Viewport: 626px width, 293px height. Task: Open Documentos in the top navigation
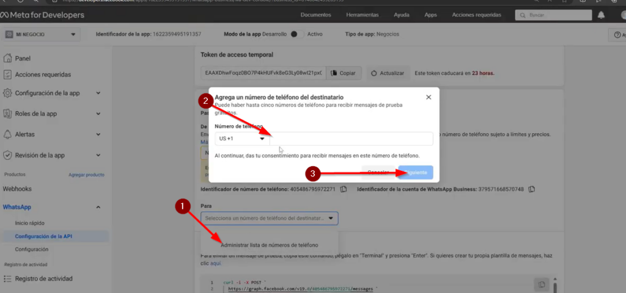[316, 15]
